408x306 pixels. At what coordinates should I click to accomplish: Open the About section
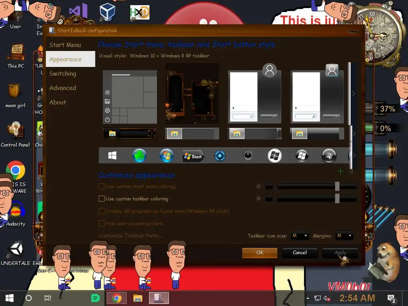tap(70, 102)
